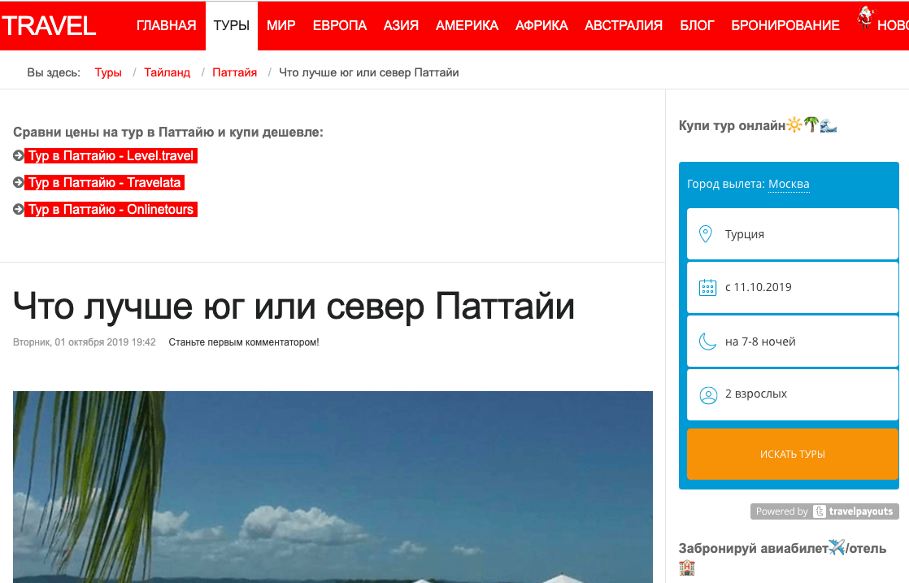Click the calendar icon in date field
909x583 pixels.
click(707, 287)
